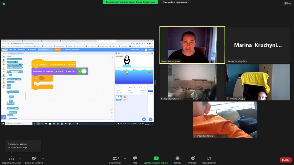Toggle audio with Подключить звук
Screen dimensions: 294x165
(x=12, y=160)
